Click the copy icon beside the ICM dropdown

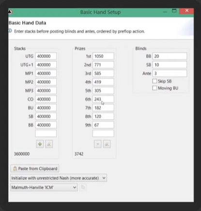[x=83, y=187]
